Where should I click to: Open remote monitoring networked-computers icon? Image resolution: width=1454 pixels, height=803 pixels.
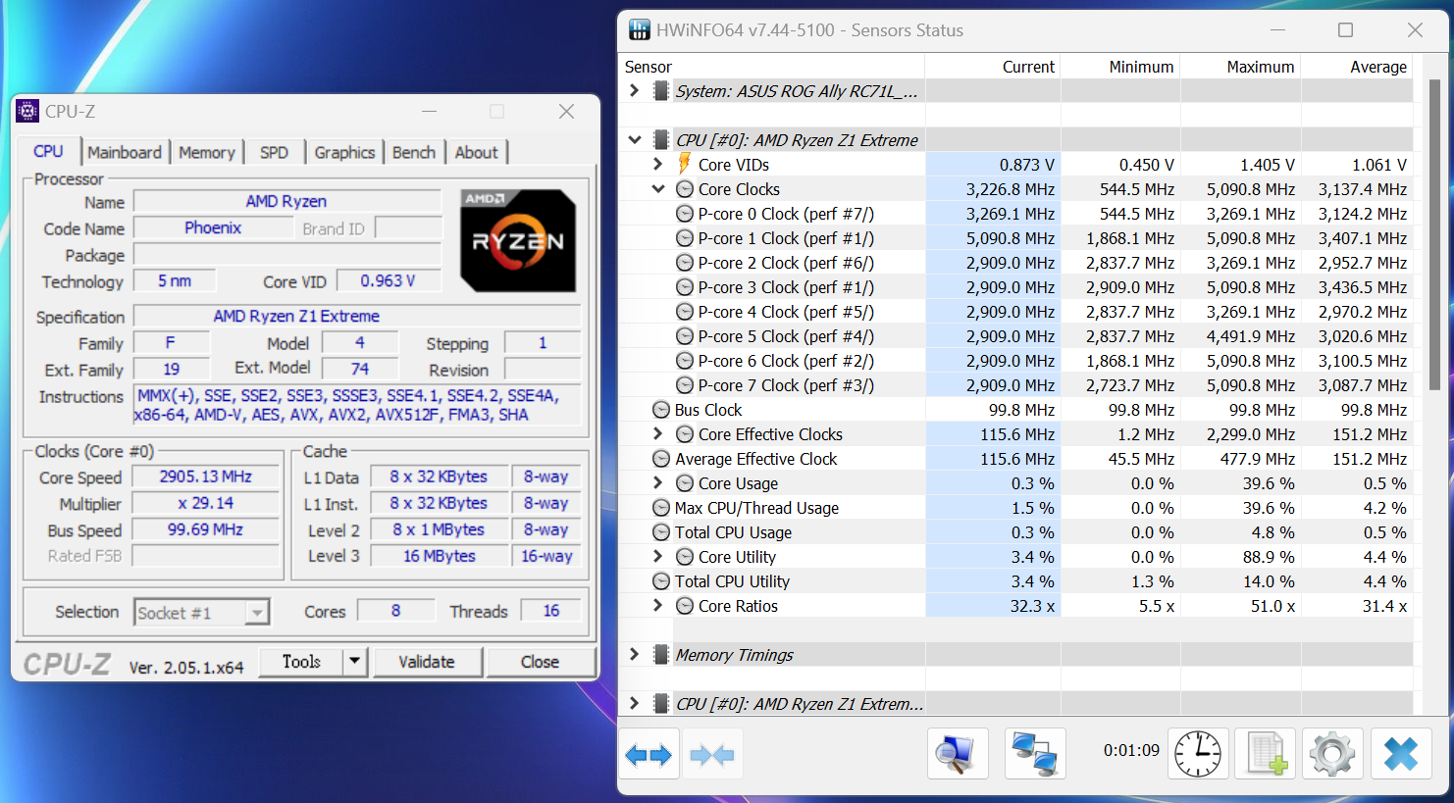coord(1035,753)
